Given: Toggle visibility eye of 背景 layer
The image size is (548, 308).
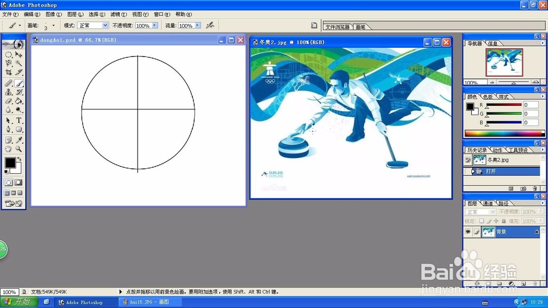Looking at the screenshot, I should point(468,232).
